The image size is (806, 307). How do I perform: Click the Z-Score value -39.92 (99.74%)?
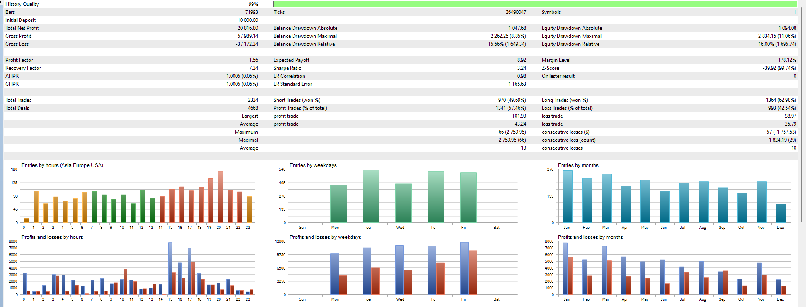click(779, 68)
